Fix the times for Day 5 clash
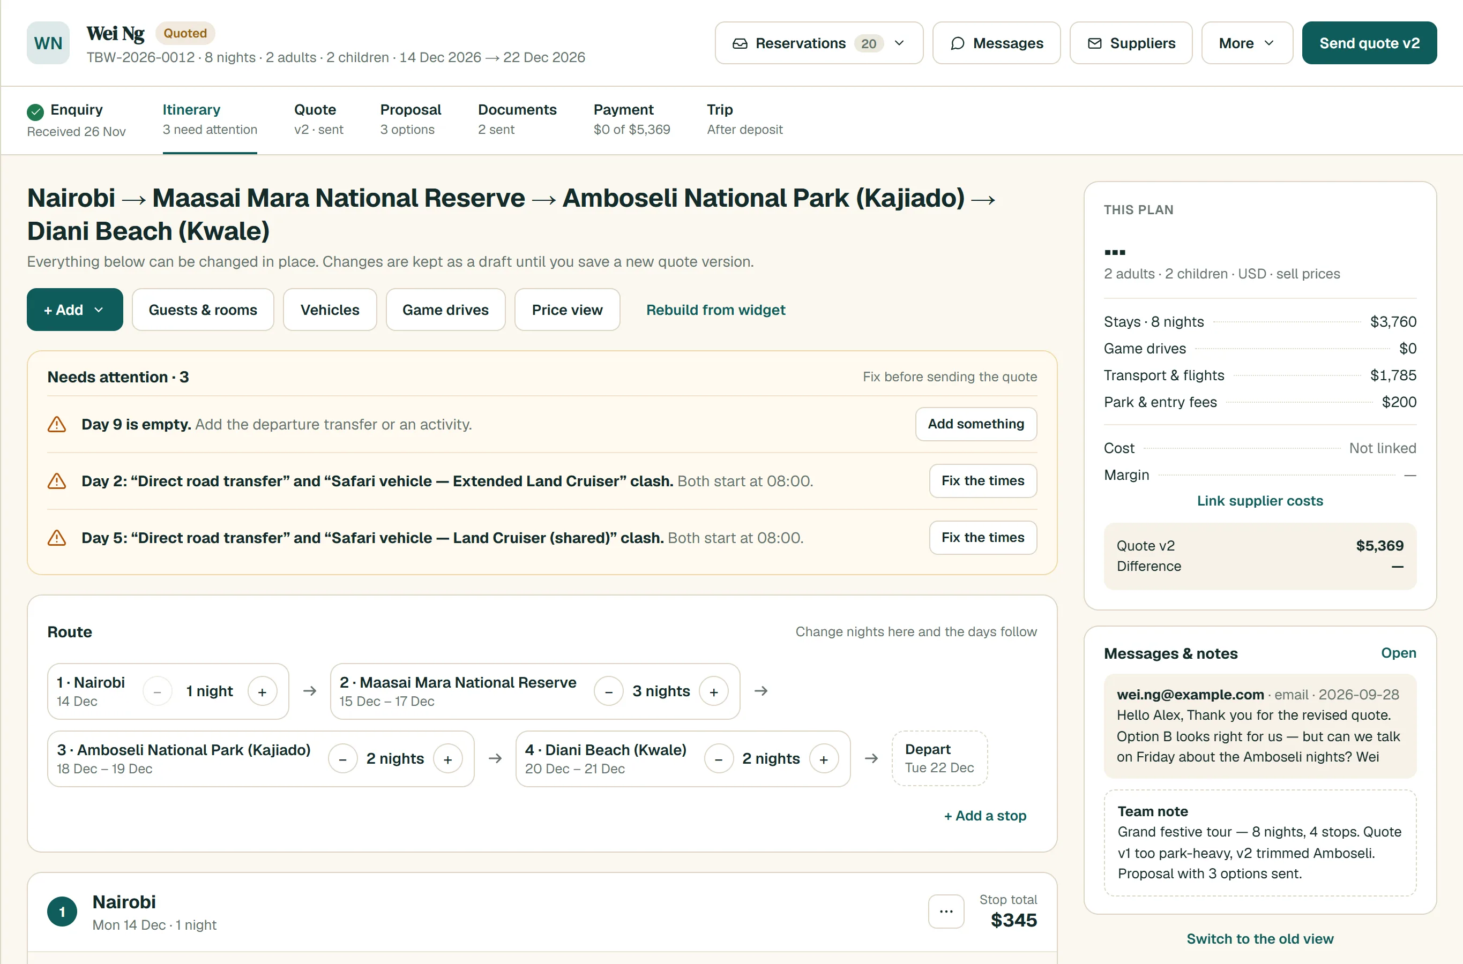This screenshot has width=1463, height=964. [982, 538]
